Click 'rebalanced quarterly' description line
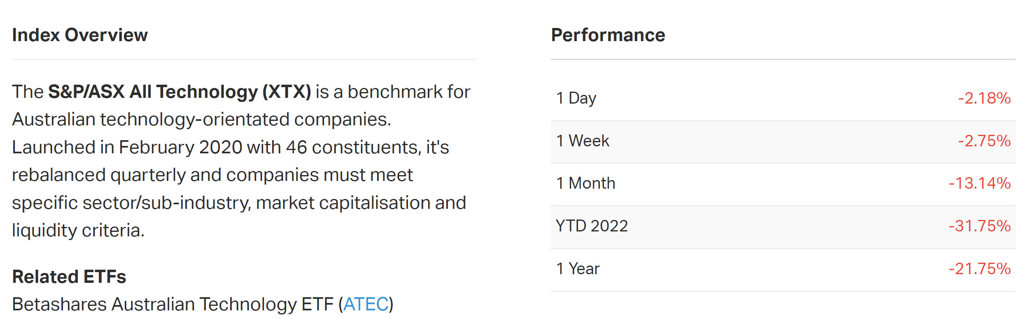1032x319 pixels. pos(212,175)
